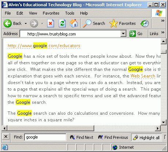Image resolution: width=168 pixels, height=152 pixels.
Task: Open the Help menu
Action: coord(84,13)
